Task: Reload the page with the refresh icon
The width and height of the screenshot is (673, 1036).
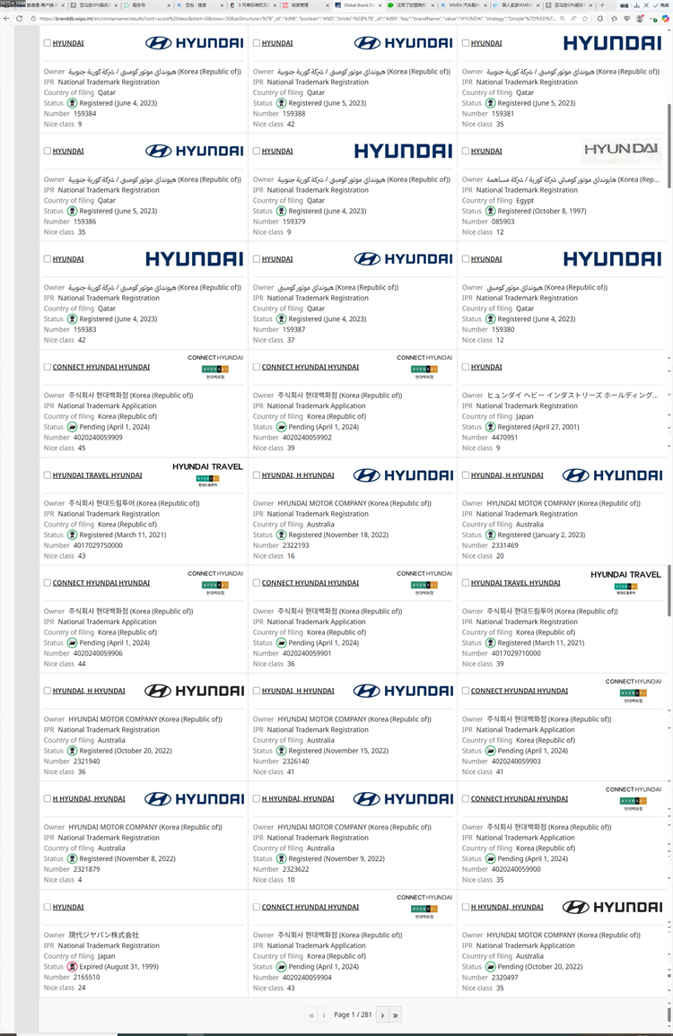Action: pos(19,19)
